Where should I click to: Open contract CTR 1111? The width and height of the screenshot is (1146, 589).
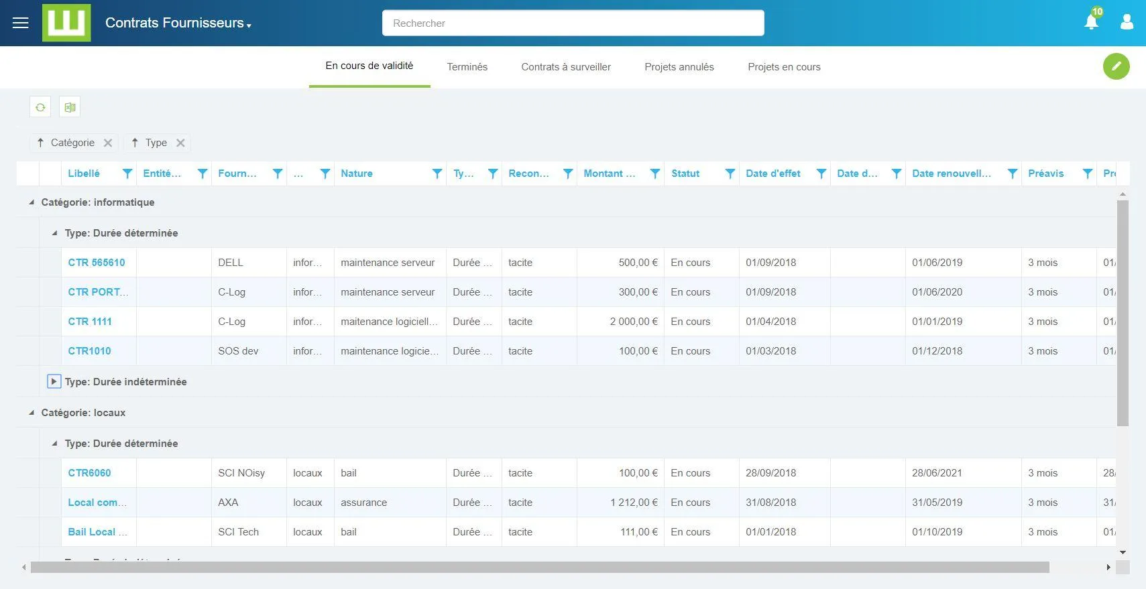[90, 322]
